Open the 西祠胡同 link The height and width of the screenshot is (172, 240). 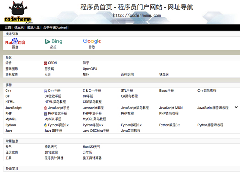pyautogui.click(x=127, y=74)
